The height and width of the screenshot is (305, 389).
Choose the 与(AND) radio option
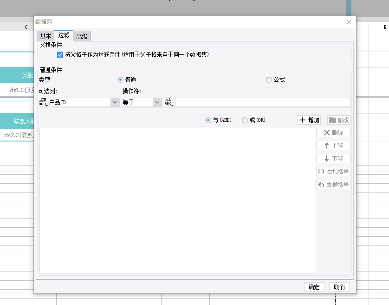pos(208,120)
